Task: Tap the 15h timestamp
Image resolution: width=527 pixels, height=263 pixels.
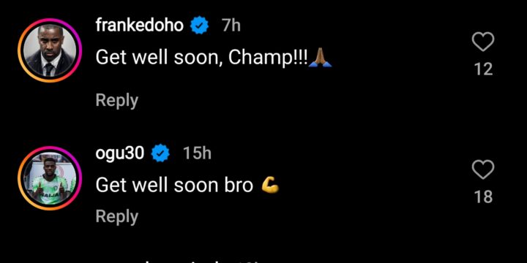Action: coord(197,153)
